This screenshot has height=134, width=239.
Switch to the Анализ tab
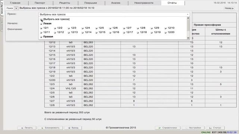click(116, 3)
